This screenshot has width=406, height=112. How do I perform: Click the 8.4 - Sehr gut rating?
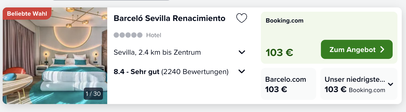(137, 72)
